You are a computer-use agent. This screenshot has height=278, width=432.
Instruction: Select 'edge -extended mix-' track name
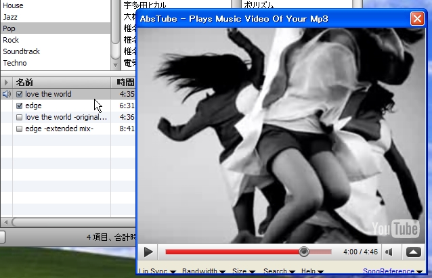[59, 129]
